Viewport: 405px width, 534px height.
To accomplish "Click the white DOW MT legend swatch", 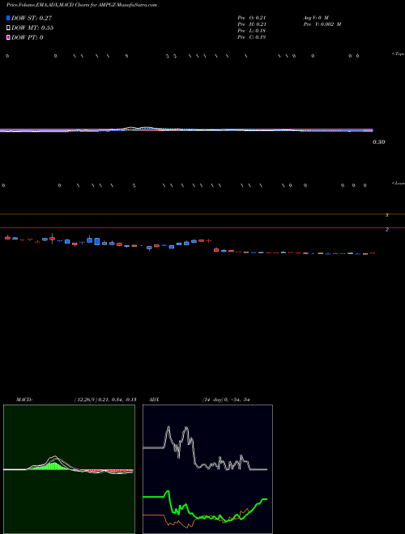I will click(x=8, y=28).
